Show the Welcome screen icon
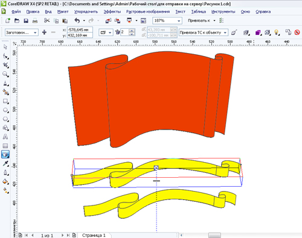Viewport: 302px width, 238px height. pyautogui.click(x=143, y=20)
